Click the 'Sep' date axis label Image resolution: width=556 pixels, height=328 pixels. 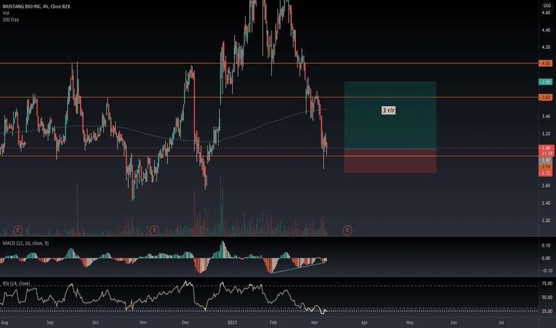point(50,323)
